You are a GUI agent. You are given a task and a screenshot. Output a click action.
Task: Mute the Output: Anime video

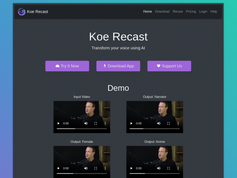pos(159,168)
